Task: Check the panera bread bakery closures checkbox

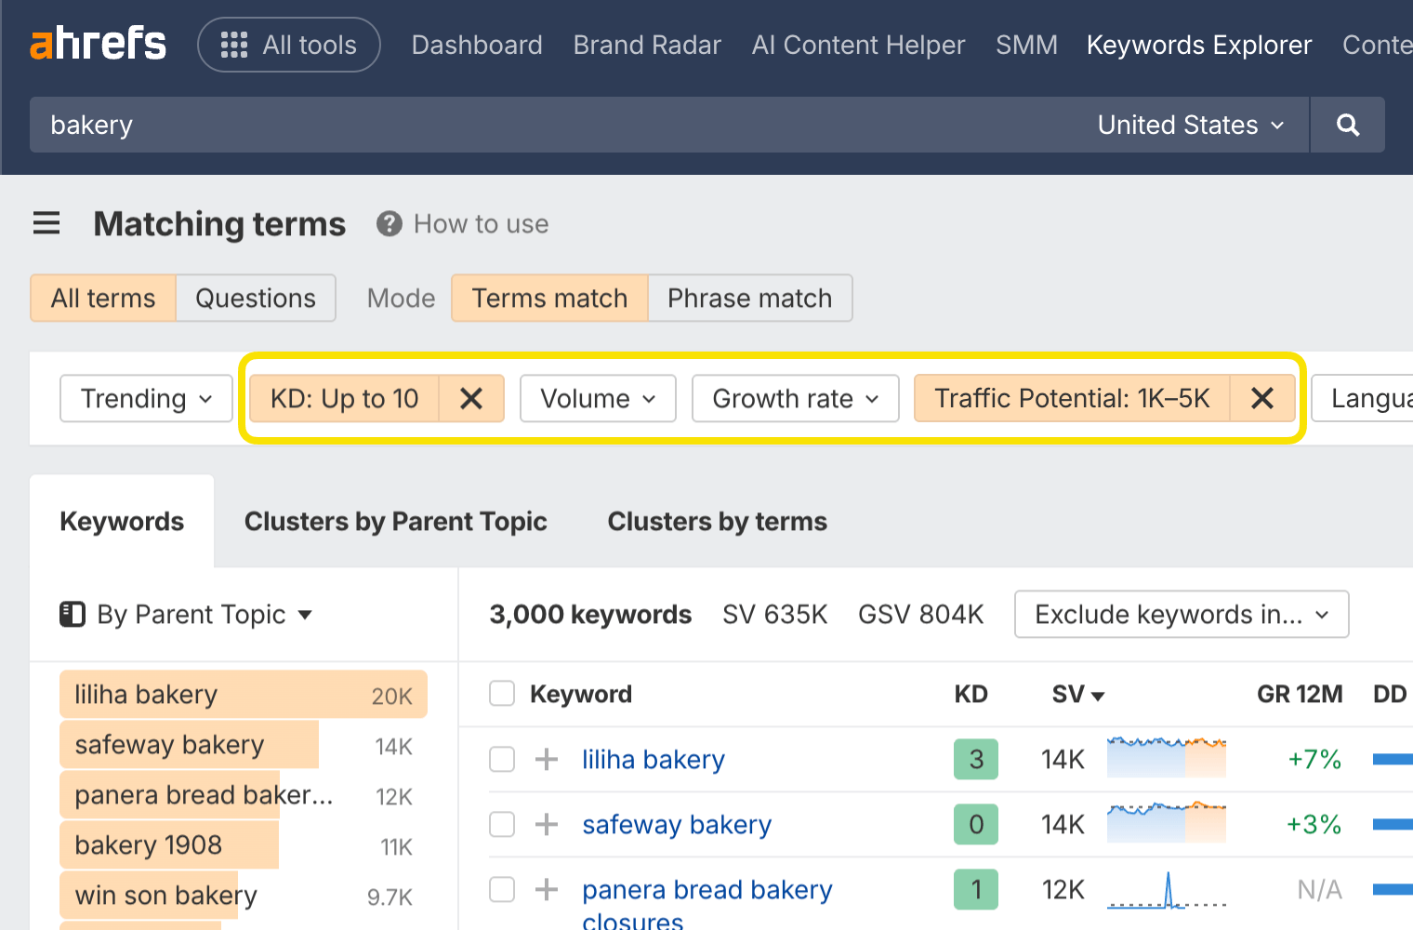Action: coord(502,889)
